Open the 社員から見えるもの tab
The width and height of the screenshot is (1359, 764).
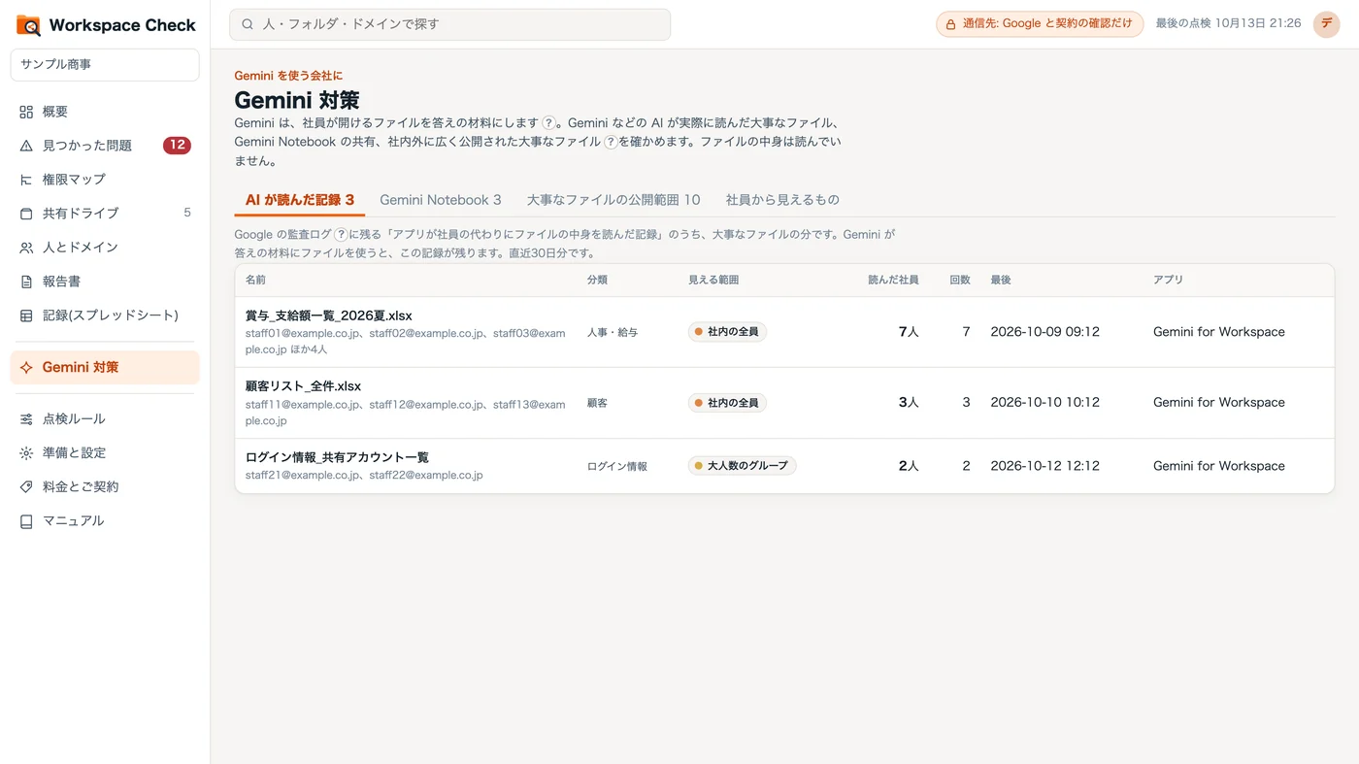[782, 200]
